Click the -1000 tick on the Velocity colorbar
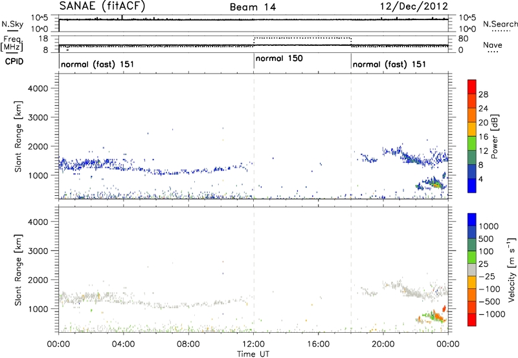Screen dimensions: 518x358 click(491, 314)
